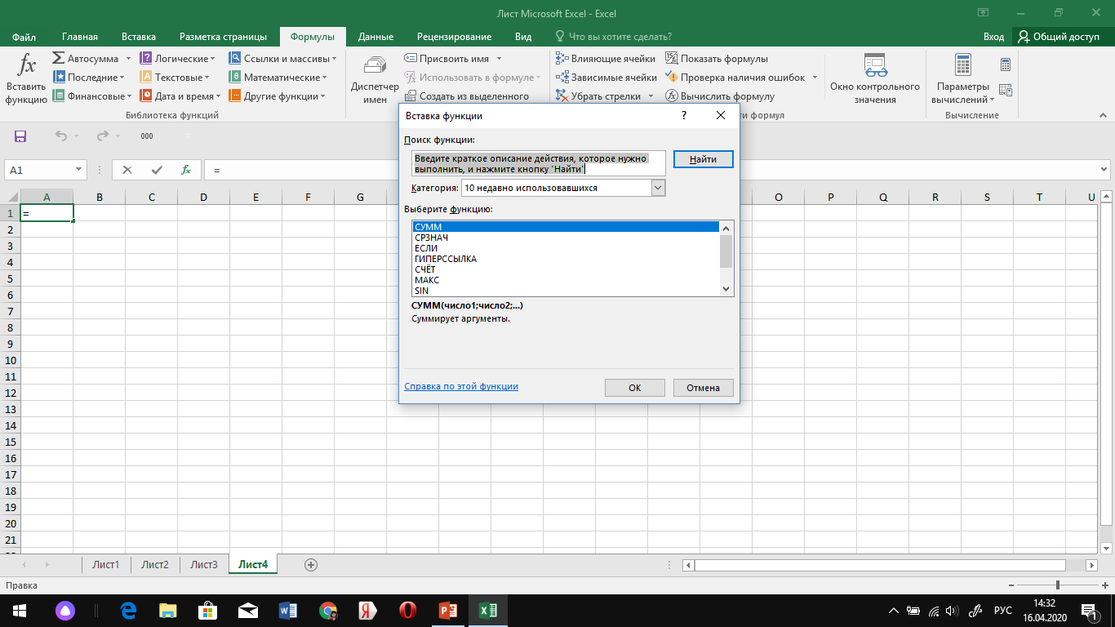The height and width of the screenshot is (627, 1115).
Task: Click function list scroll down arrow
Action: (726, 289)
